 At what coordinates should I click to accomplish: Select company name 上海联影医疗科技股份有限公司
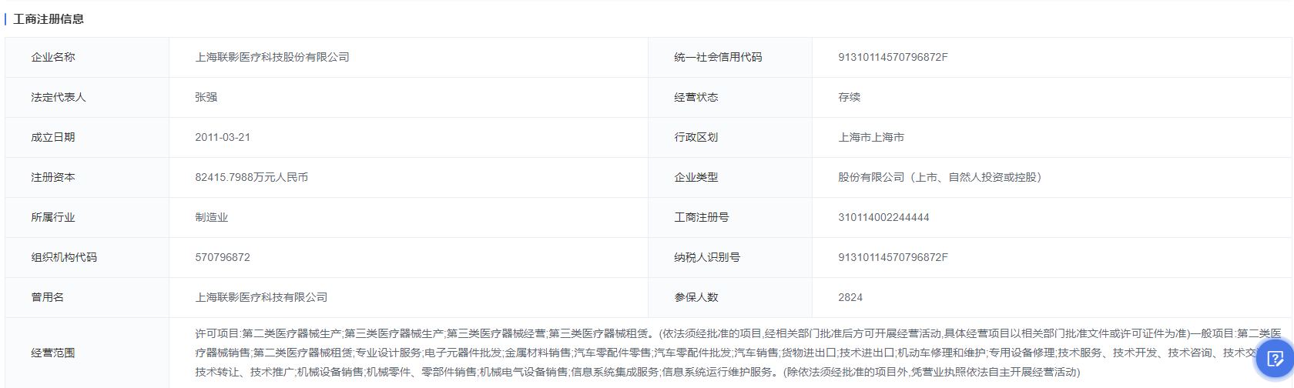(272, 57)
